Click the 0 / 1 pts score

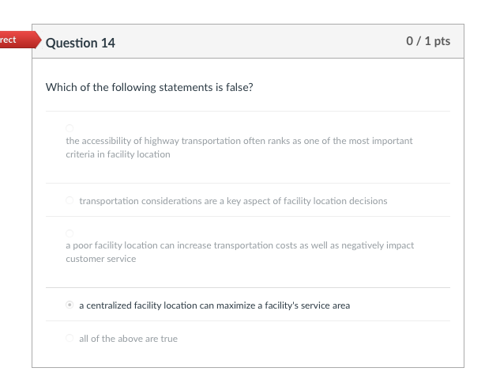[x=428, y=41]
